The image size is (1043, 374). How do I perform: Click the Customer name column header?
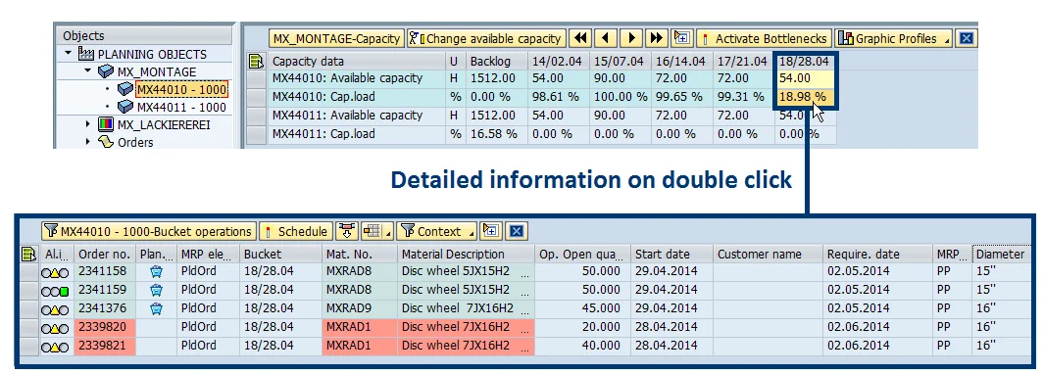click(768, 254)
